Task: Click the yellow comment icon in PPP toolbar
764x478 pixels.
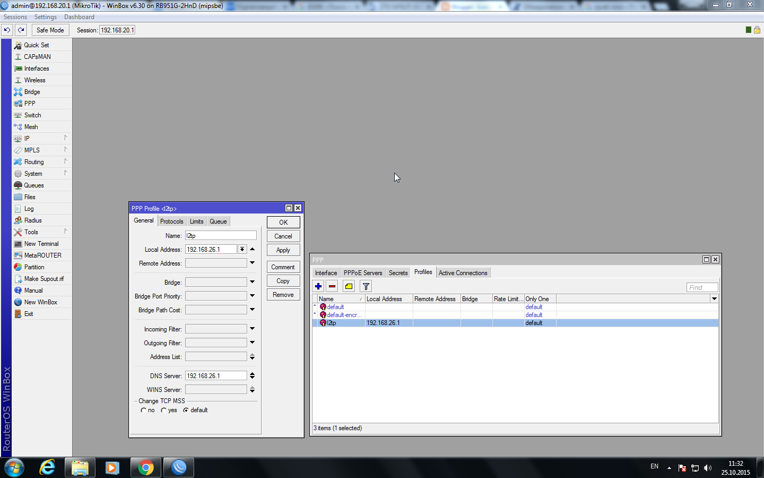Action: coord(349,286)
